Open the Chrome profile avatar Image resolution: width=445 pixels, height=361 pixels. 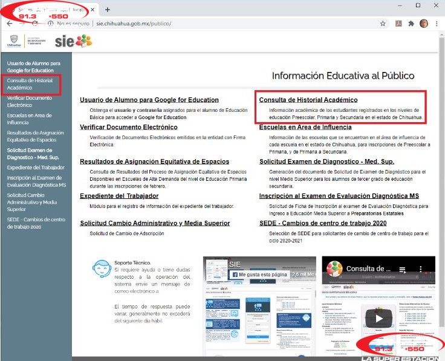click(x=424, y=24)
